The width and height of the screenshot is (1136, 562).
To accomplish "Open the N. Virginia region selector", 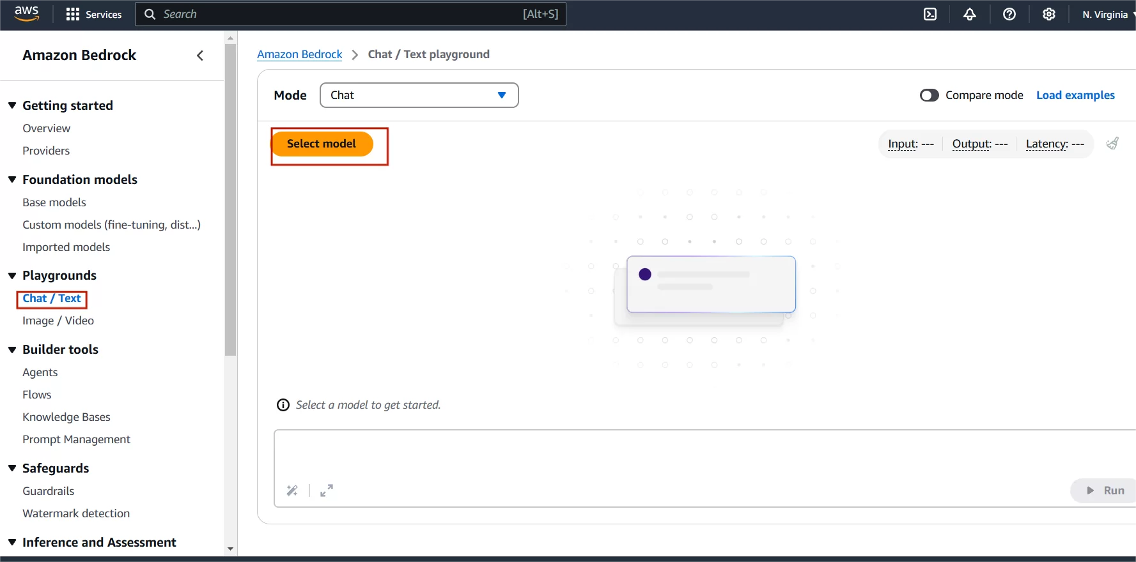I will pyautogui.click(x=1109, y=14).
